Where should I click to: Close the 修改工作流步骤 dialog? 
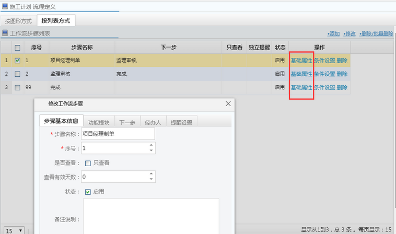tap(228, 104)
